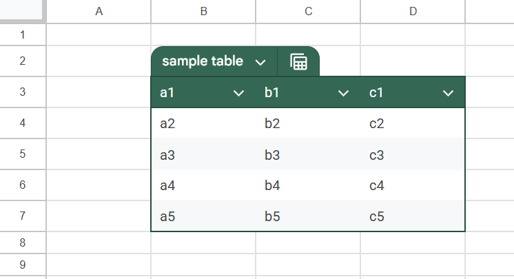
Task: Expand the a1 column header dropdown
Action: click(239, 93)
